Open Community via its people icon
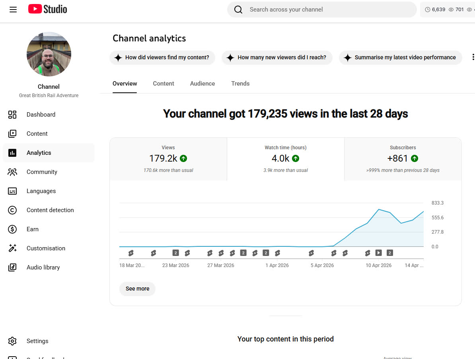 click(x=12, y=172)
